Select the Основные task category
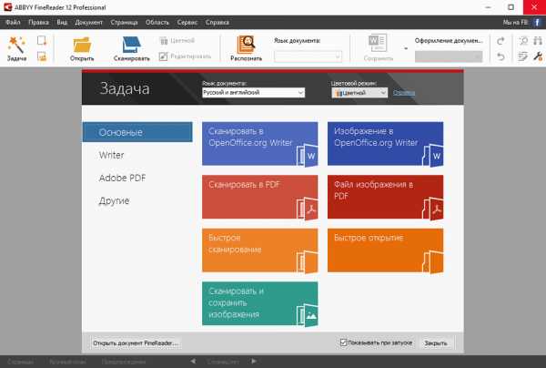Viewport: 546px width, 368px height. (x=137, y=132)
